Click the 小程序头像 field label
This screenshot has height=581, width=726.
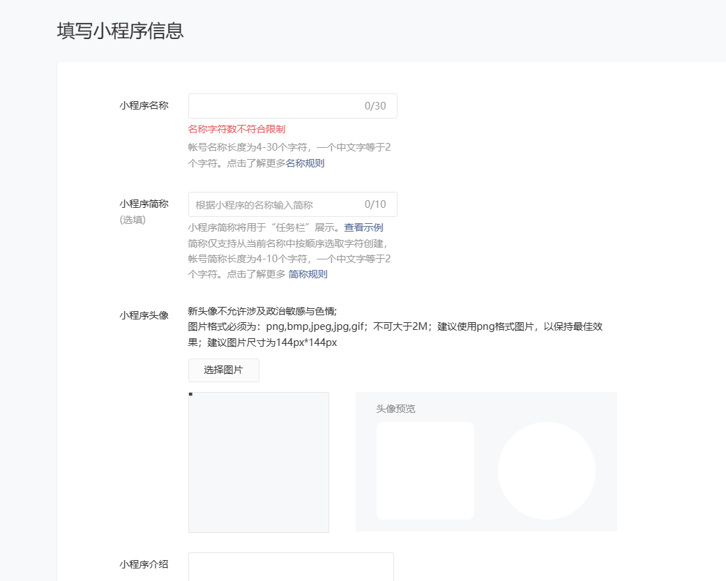point(144,315)
